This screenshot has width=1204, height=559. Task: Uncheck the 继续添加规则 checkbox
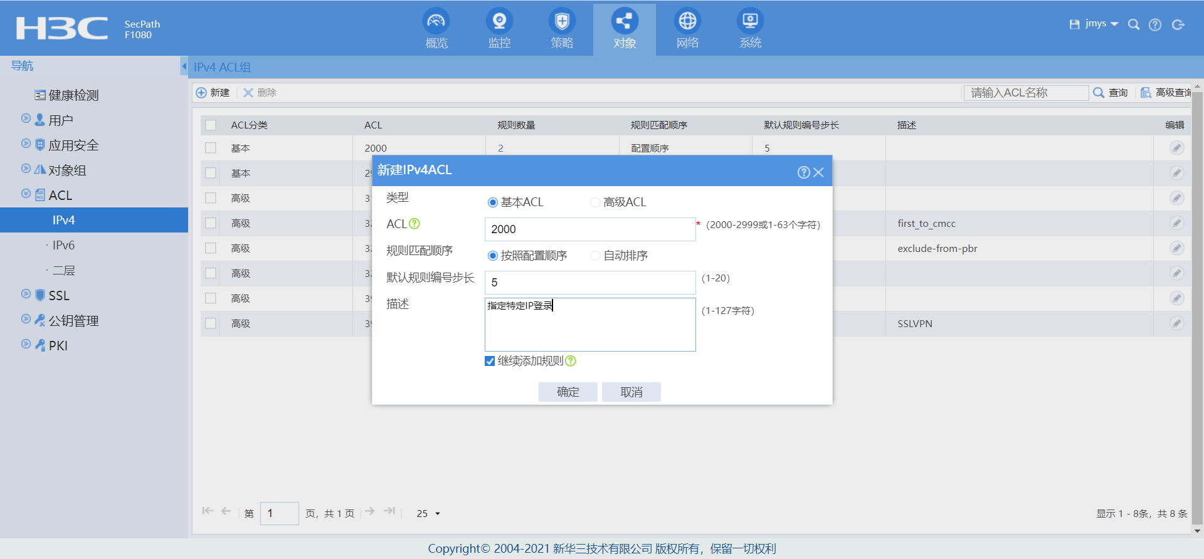(490, 361)
